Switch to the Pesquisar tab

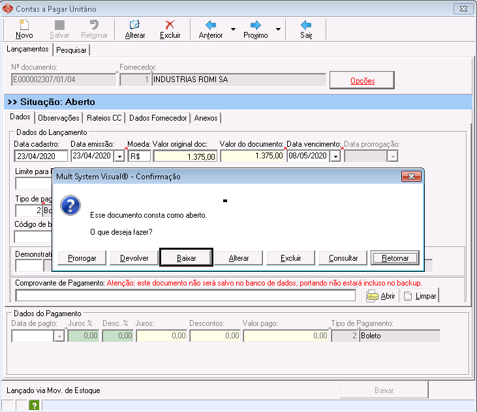coord(72,50)
